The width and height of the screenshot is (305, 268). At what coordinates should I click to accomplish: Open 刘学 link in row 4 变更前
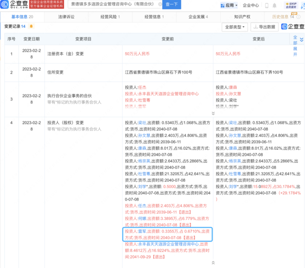coord(142,187)
